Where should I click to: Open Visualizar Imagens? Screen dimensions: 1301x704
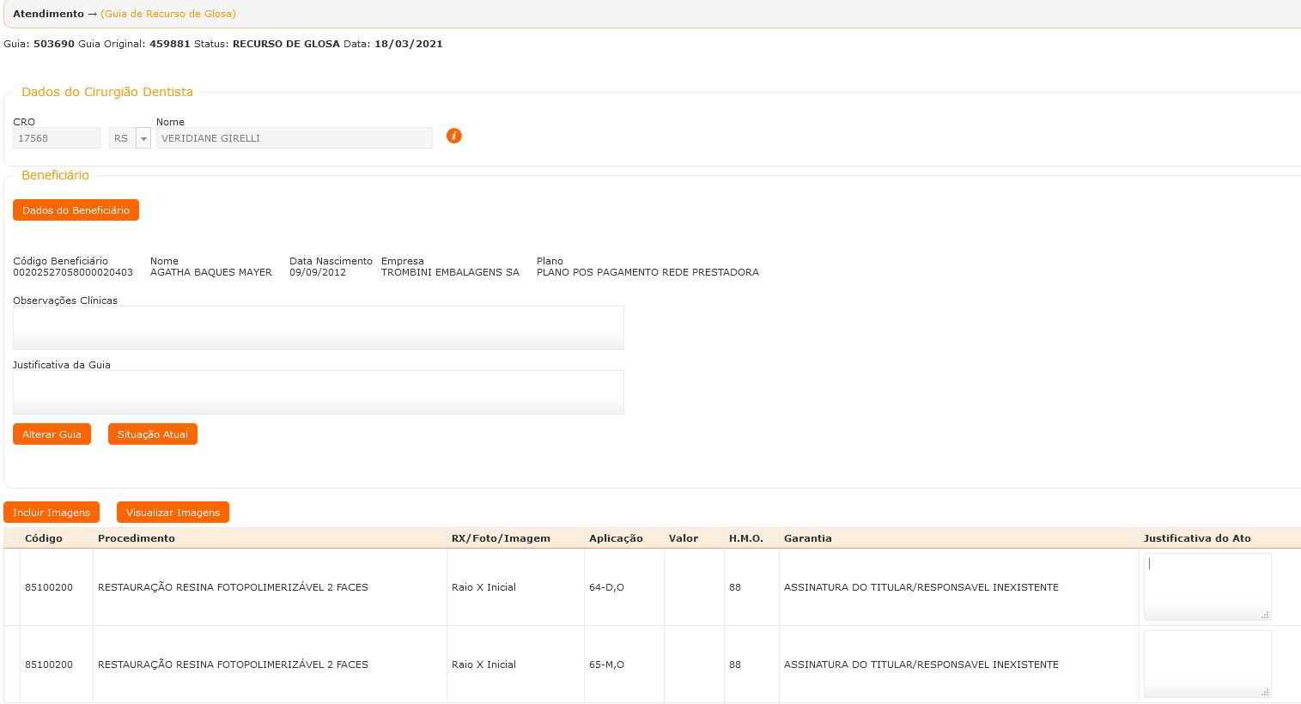173,513
